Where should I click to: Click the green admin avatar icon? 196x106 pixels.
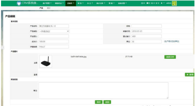174,3
